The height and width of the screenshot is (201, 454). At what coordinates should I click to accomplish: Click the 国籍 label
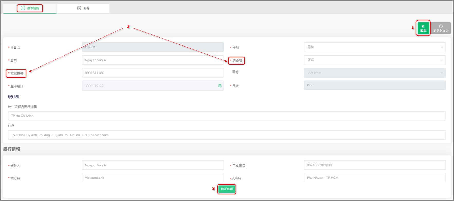pos(235,72)
